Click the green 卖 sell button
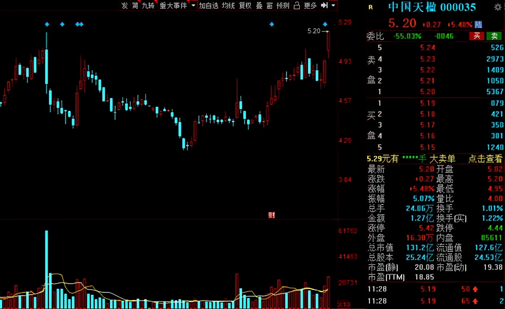 [494, 36]
